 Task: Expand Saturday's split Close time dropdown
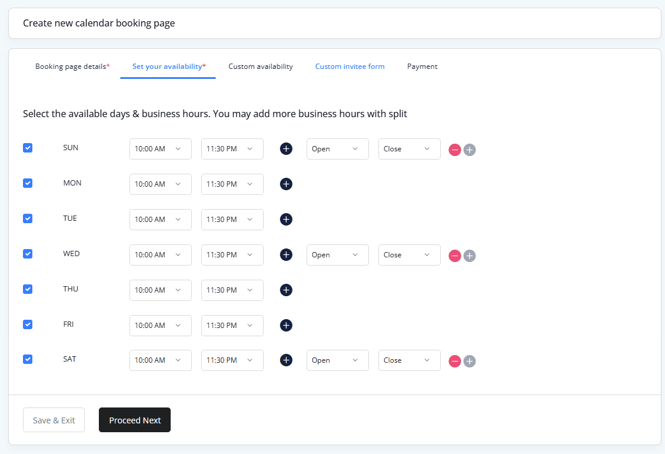coord(409,360)
